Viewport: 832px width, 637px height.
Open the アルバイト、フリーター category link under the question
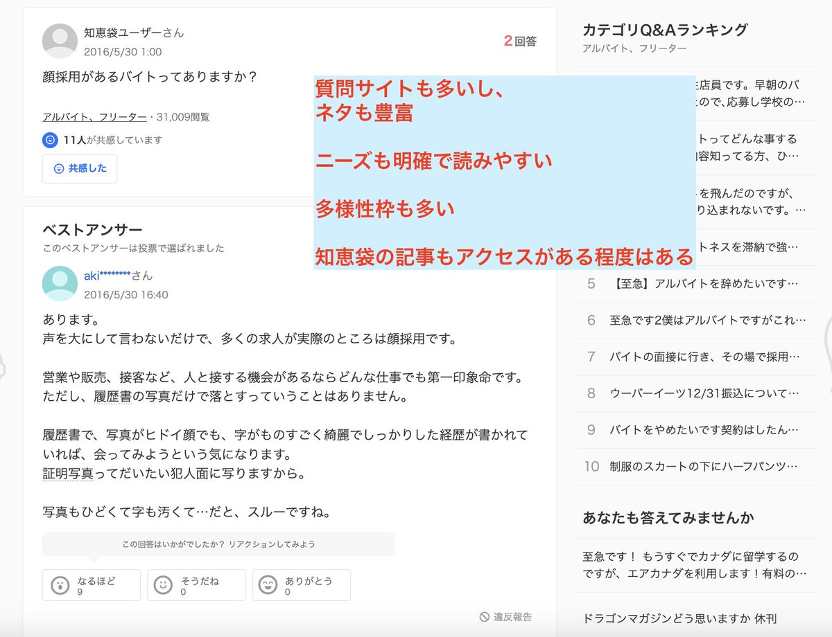tap(94, 117)
